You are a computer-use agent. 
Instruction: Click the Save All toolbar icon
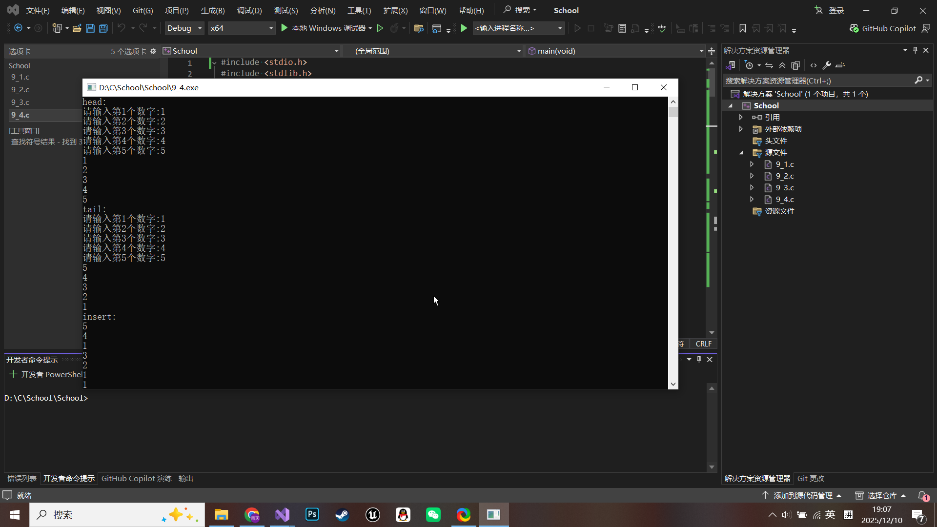click(103, 28)
